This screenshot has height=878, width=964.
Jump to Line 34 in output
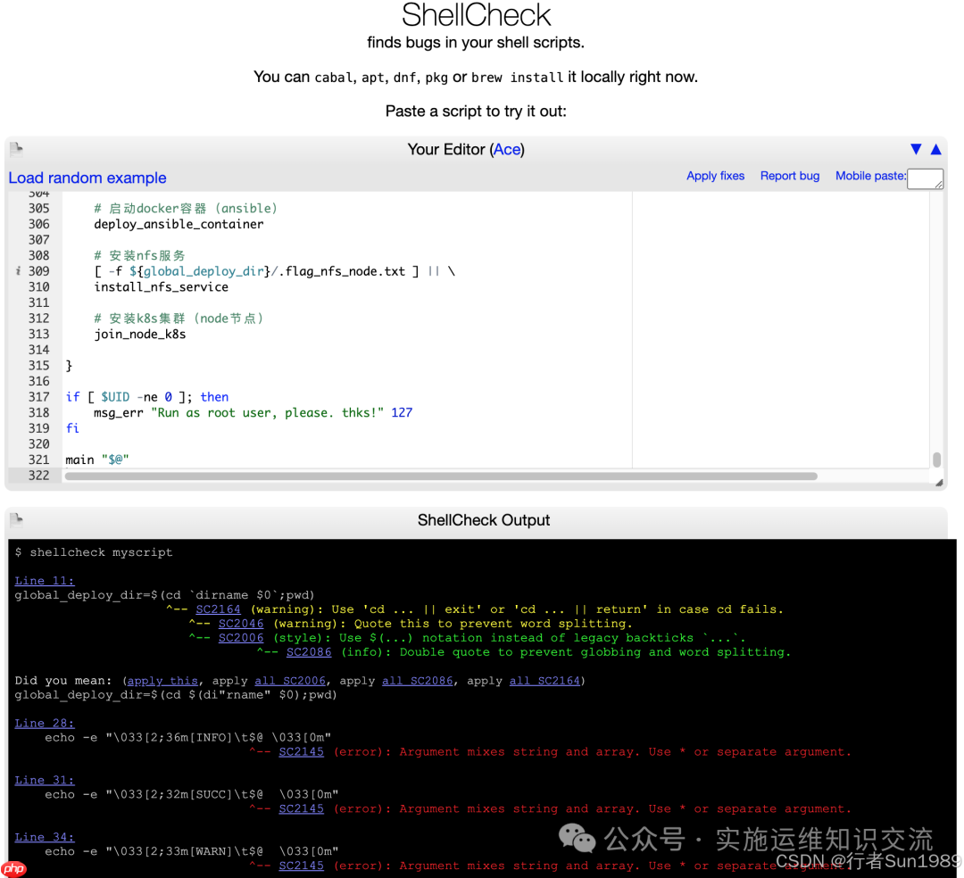coord(45,838)
